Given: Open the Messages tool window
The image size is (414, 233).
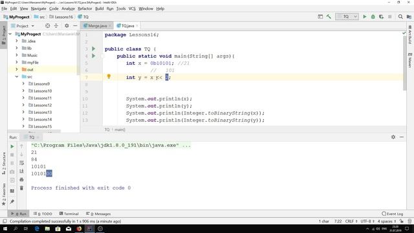Looking at the screenshot, I should coord(98,214).
